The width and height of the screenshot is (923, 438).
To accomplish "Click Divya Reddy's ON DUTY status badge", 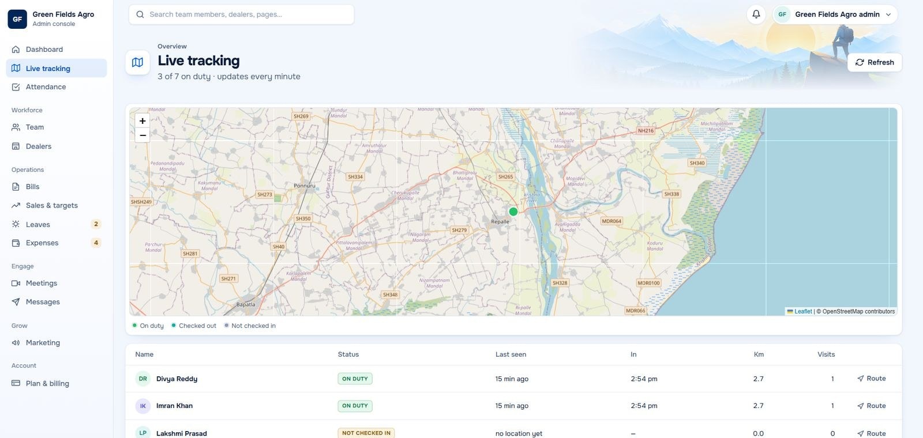I will pos(355,379).
